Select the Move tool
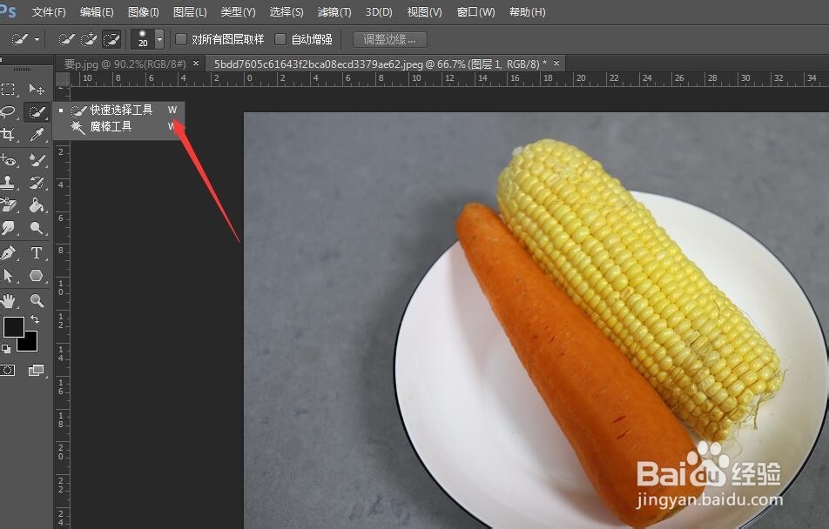The image size is (829, 529). tap(37, 89)
